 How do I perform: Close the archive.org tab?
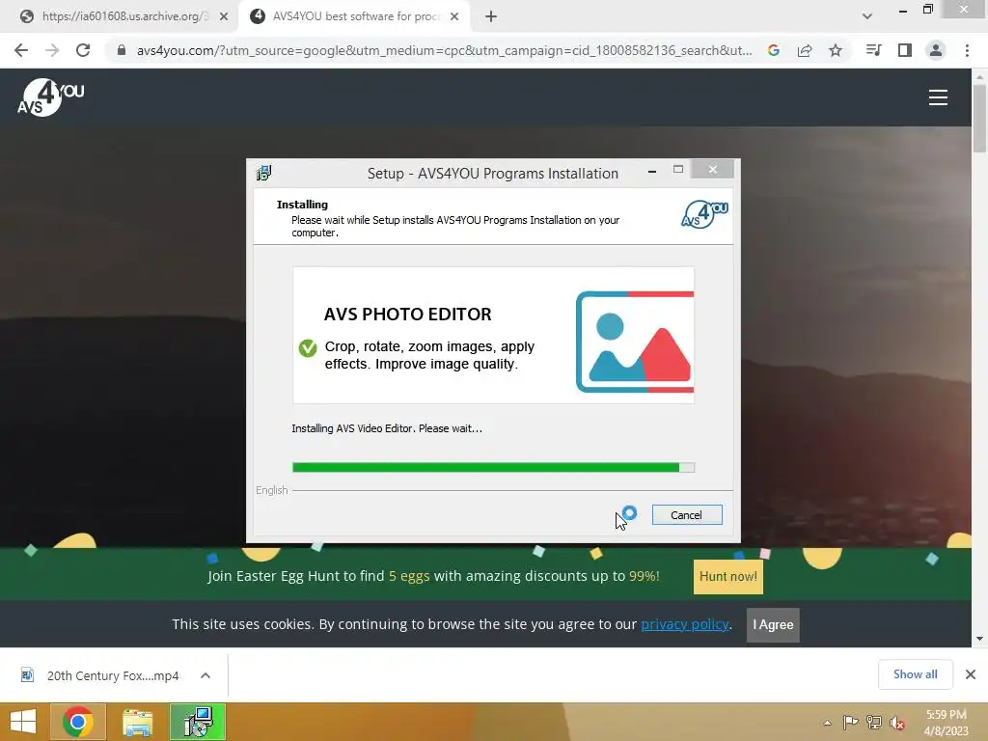pyautogui.click(x=224, y=16)
